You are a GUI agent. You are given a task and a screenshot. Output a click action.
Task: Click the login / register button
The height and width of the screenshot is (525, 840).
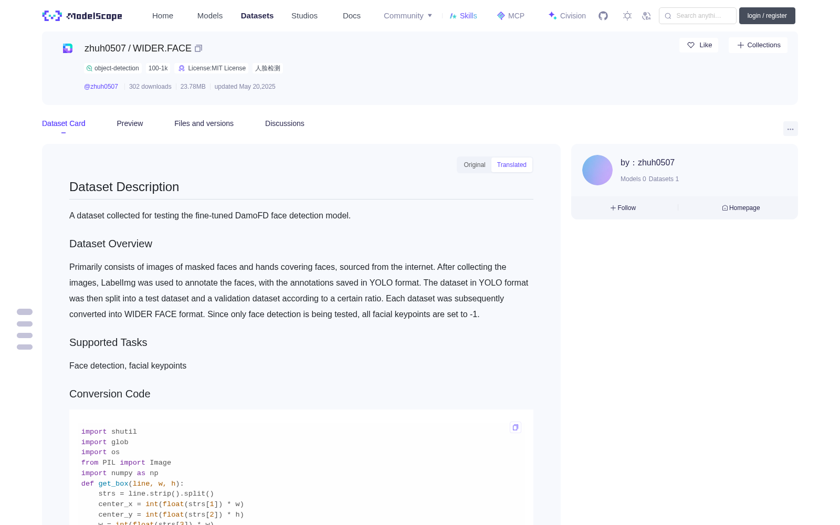click(x=767, y=16)
